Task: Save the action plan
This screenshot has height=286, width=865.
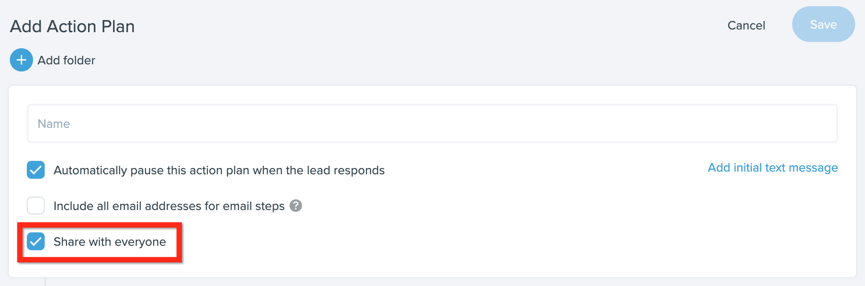Action: click(x=823, y=24)
